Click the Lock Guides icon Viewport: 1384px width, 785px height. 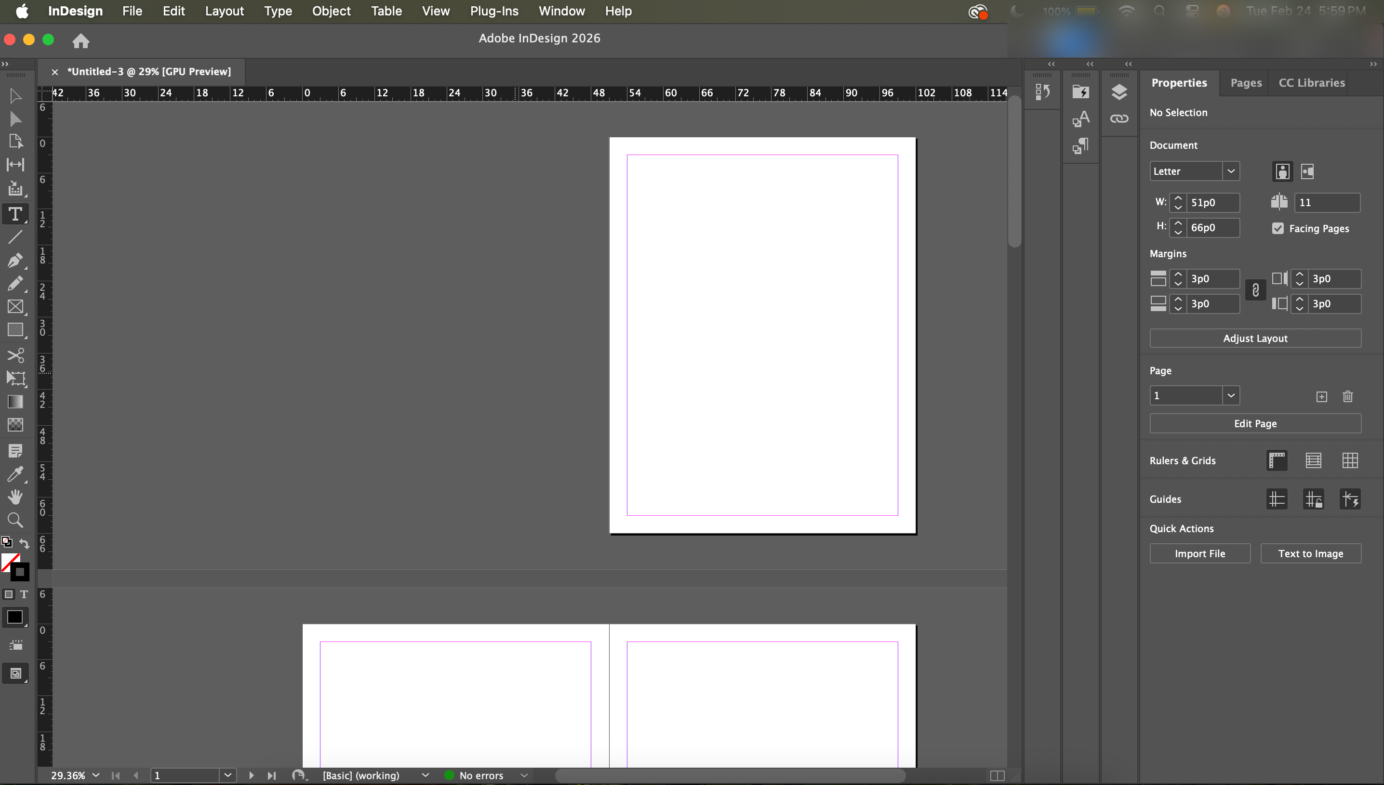1313,499
